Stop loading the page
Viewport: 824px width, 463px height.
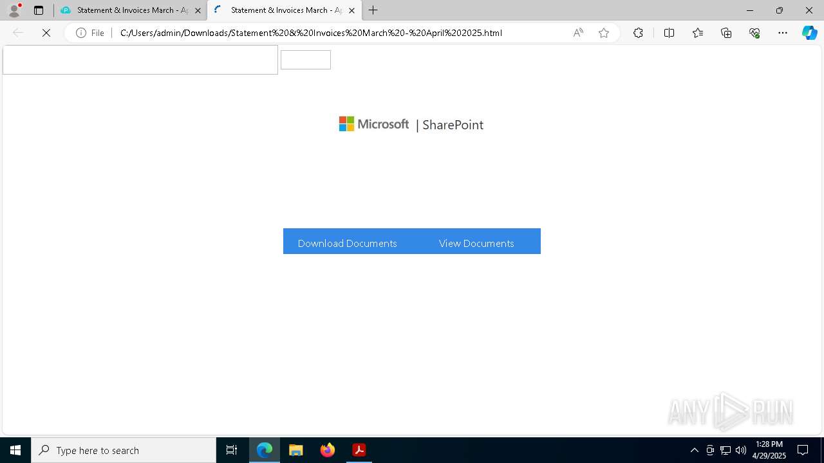pyautogui.click(x=46, y=33)
